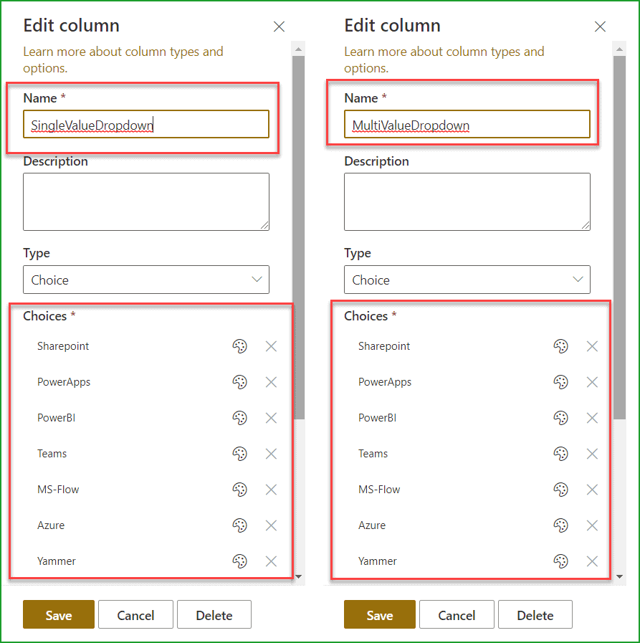Image resolution: width=640 pixels, height=643 pixels.
Task: Remove PowerBI choice in left panel
Action: point(271,418)
